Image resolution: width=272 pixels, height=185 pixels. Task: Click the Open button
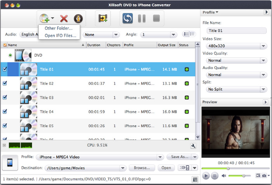(x=166, y=168)
